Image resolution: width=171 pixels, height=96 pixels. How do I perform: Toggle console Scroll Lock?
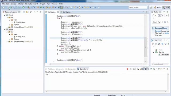coord(141,69)
